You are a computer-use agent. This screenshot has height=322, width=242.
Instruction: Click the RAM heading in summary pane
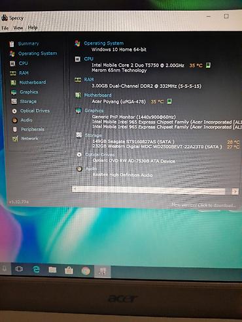pos(89,80)
